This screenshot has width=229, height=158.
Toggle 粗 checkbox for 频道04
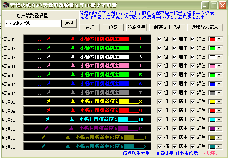(x=160, y=66)
